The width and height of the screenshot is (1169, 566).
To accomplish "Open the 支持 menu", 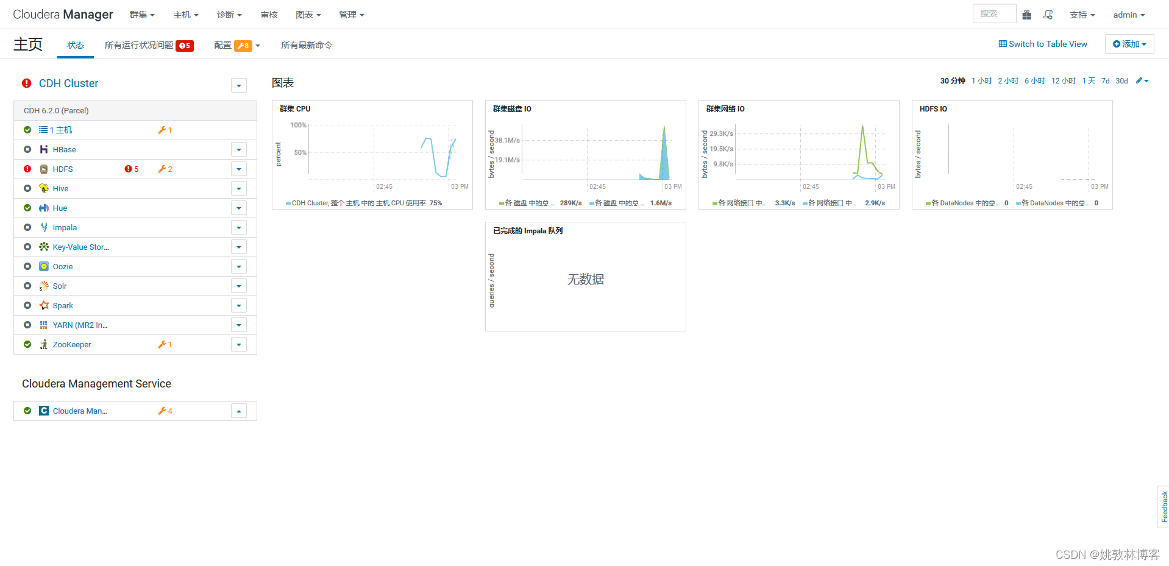I will click(x=1082, y=15).
